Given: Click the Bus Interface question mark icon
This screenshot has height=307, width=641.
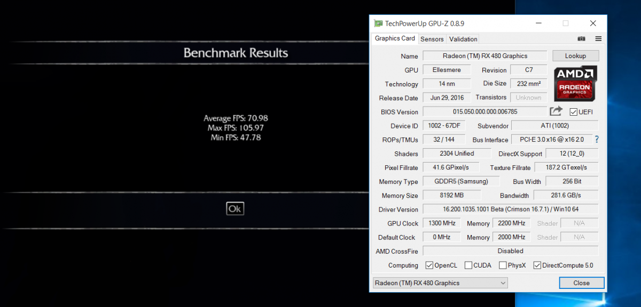Looking at the screenshot, I should tap(597, 140).
